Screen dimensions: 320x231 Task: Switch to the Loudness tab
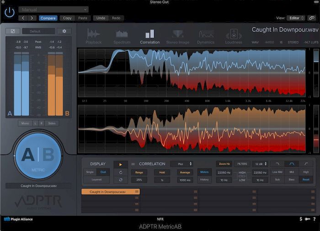pos(234,36)
